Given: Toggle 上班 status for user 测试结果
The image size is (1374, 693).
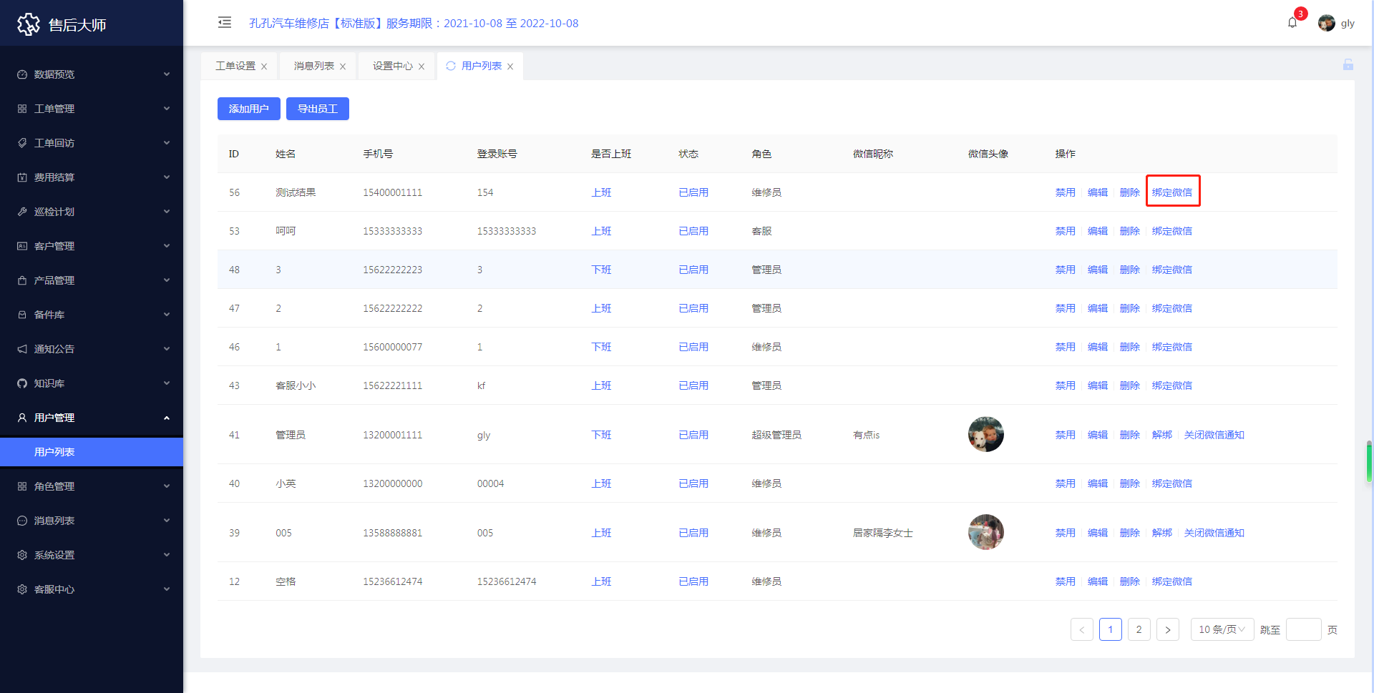Looking at the screenshot, I should [x=601, y=192].
